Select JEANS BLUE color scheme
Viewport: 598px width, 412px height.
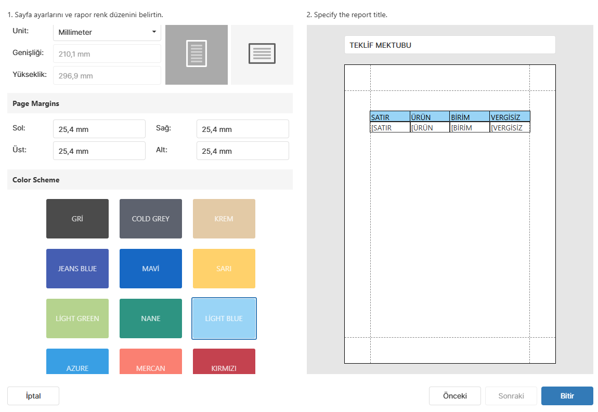tap(77, 269)
